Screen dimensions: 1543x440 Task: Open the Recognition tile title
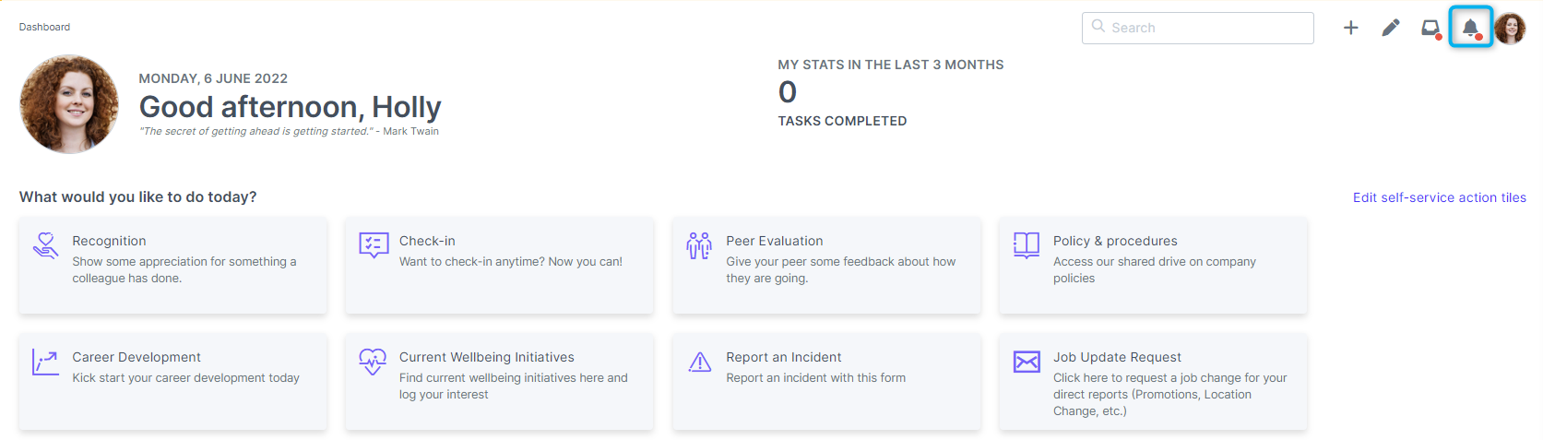[109, 241]
